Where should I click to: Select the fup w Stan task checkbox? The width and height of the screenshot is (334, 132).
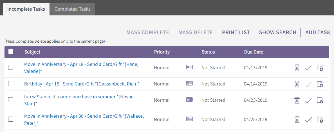(x=11, y=100)
